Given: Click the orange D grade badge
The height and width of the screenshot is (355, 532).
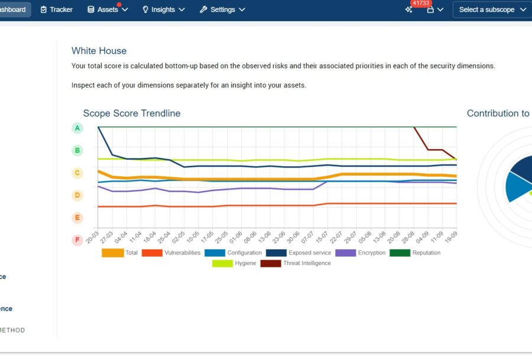Looking at the screenshot, I should (x=77, y=195).
